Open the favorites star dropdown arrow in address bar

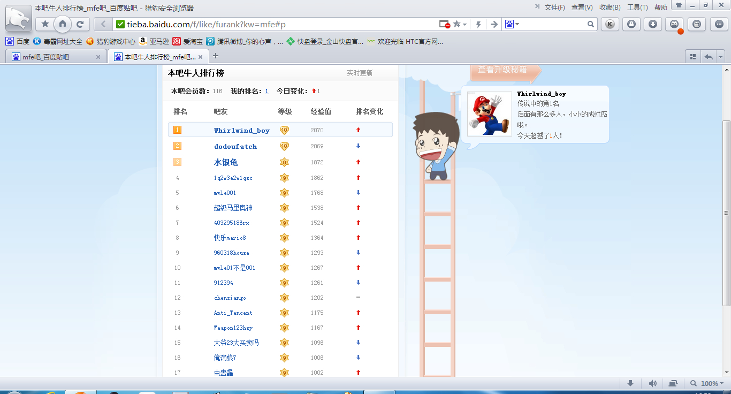point(465,25)
